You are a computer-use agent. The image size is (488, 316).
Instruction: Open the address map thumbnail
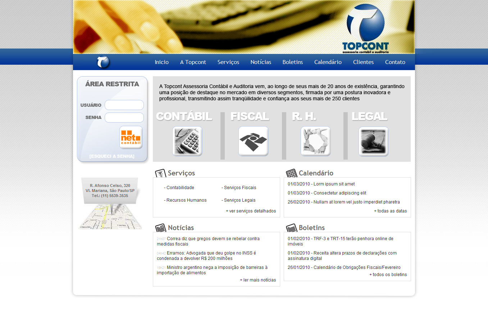pos(110,216)
